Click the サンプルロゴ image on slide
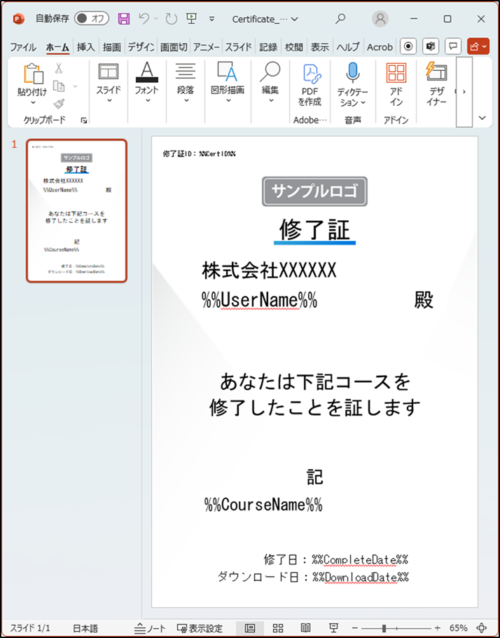Viewport: 500px width, 638px height. pos(314,191)
